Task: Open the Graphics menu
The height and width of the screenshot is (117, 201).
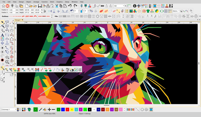Action: click(59, 2)
